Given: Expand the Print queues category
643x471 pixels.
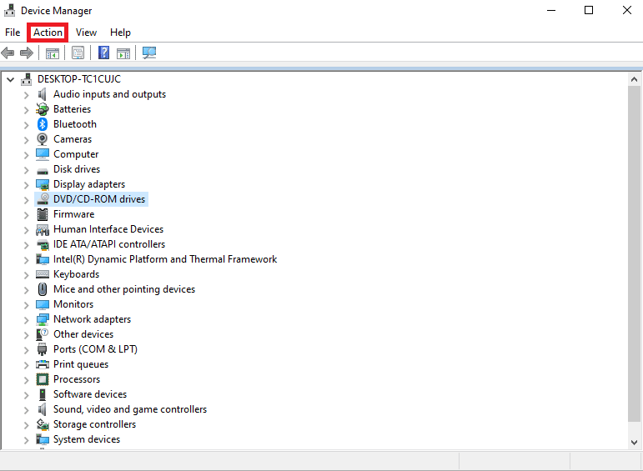Looking at the screenshot, I should coord(26,365).
